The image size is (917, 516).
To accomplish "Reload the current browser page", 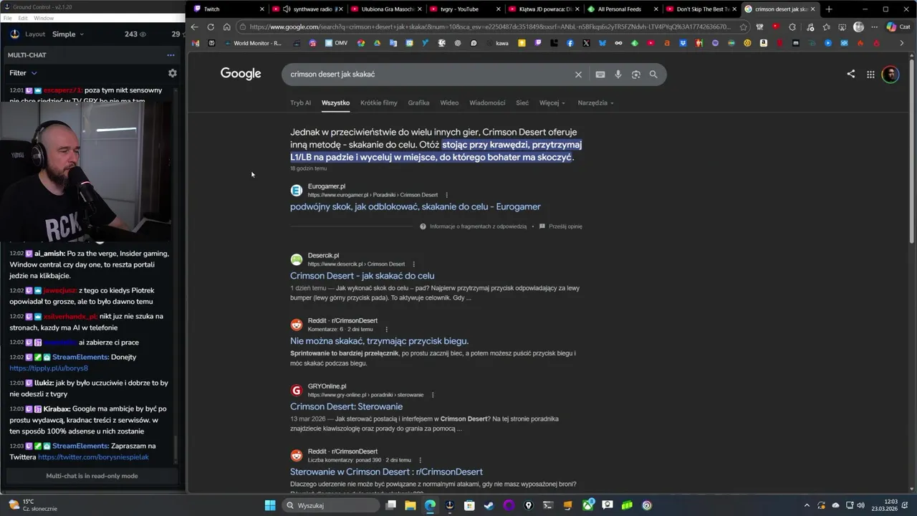I will tap(211, 27).
